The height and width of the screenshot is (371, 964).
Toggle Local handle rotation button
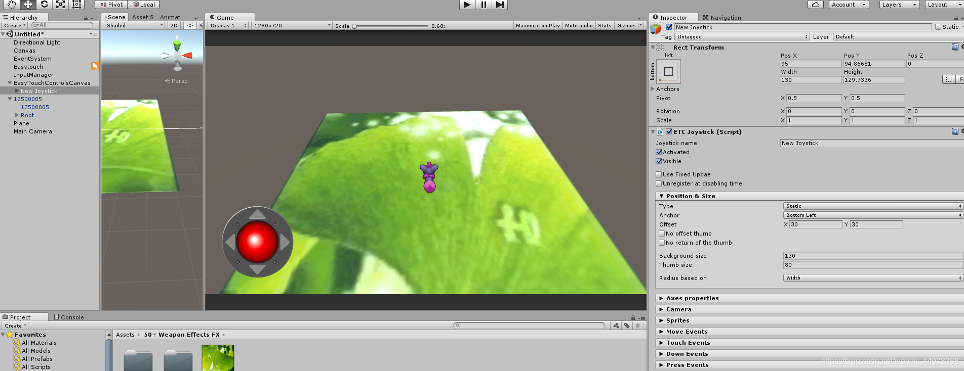point(144,5)
